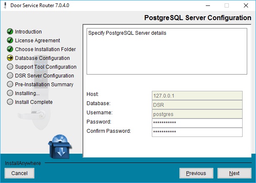Click the Install Complete step label

(34, 102)
